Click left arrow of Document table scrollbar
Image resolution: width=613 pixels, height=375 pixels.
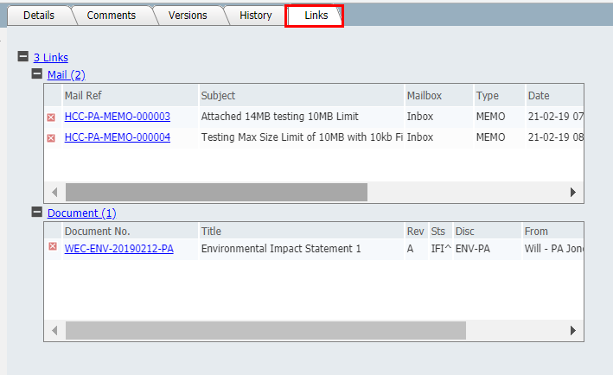point(54,330)
